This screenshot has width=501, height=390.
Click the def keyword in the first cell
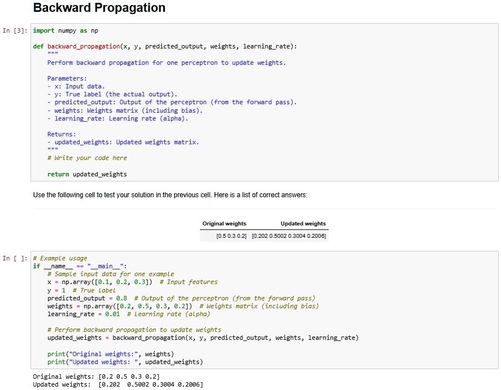[38, 46]
